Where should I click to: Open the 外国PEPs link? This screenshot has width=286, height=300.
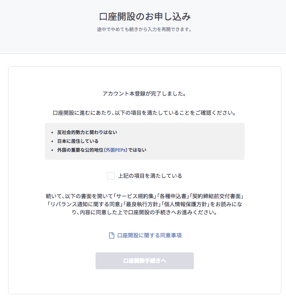pos(116,150)
